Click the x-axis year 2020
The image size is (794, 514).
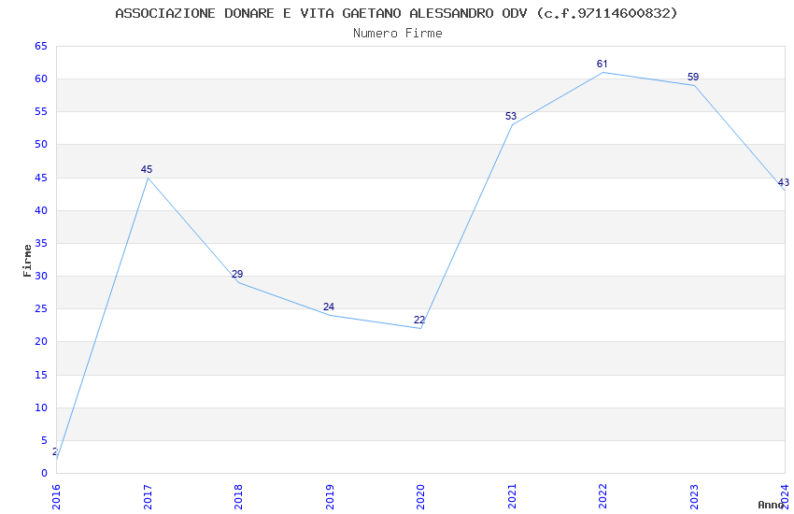(420, 497)
